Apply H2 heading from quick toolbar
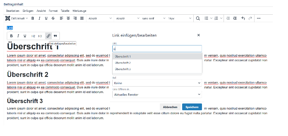Screen dimensions: 288x136 (x=33, y=36)
